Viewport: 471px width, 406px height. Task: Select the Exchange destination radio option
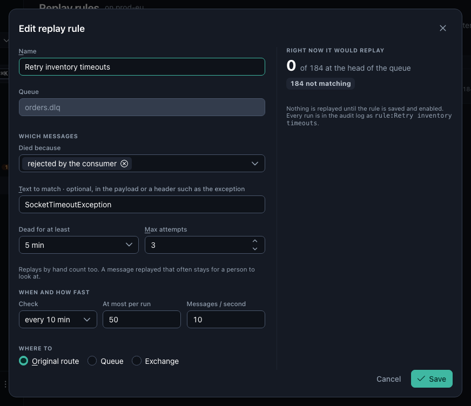136,361
